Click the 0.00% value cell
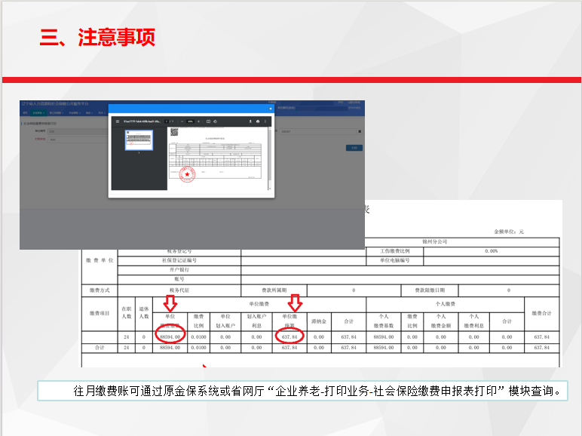This screenshot has width=582, height=436. pos(492,251)
